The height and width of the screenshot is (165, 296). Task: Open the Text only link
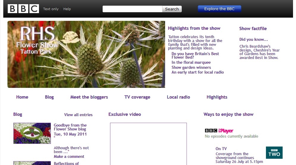click(x=51, y=9)
